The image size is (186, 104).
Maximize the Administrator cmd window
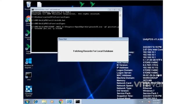[x=115, y=10]
